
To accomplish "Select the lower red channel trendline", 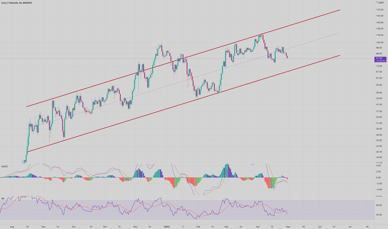I will click(183, 104).
